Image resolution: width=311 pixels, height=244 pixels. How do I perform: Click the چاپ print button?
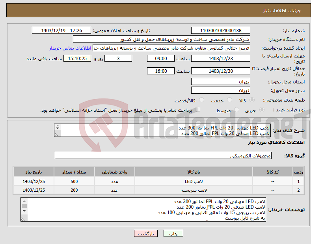(x=173, y=233)
